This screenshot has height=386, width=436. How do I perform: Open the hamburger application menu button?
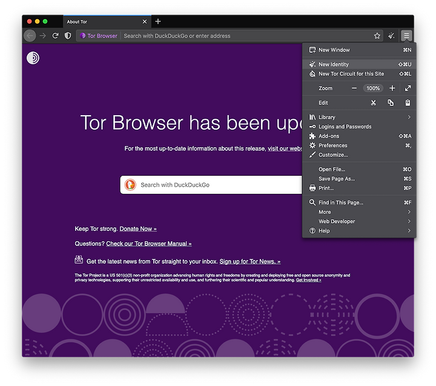(406, 36)
